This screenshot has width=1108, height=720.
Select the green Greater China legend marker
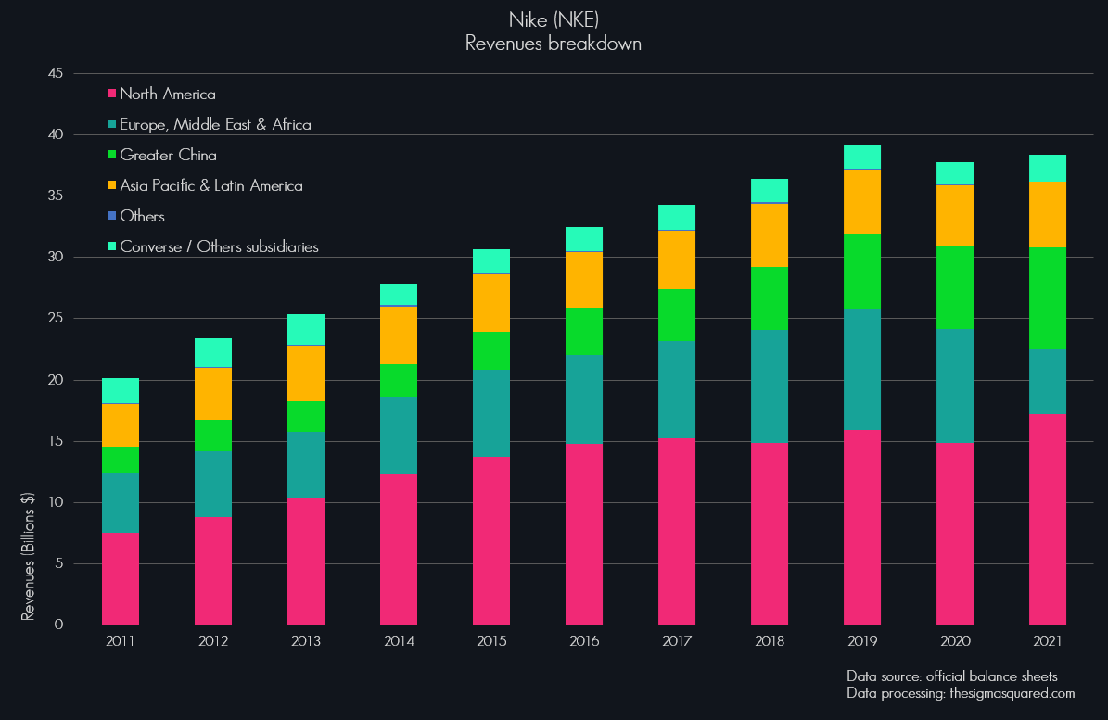112,156
